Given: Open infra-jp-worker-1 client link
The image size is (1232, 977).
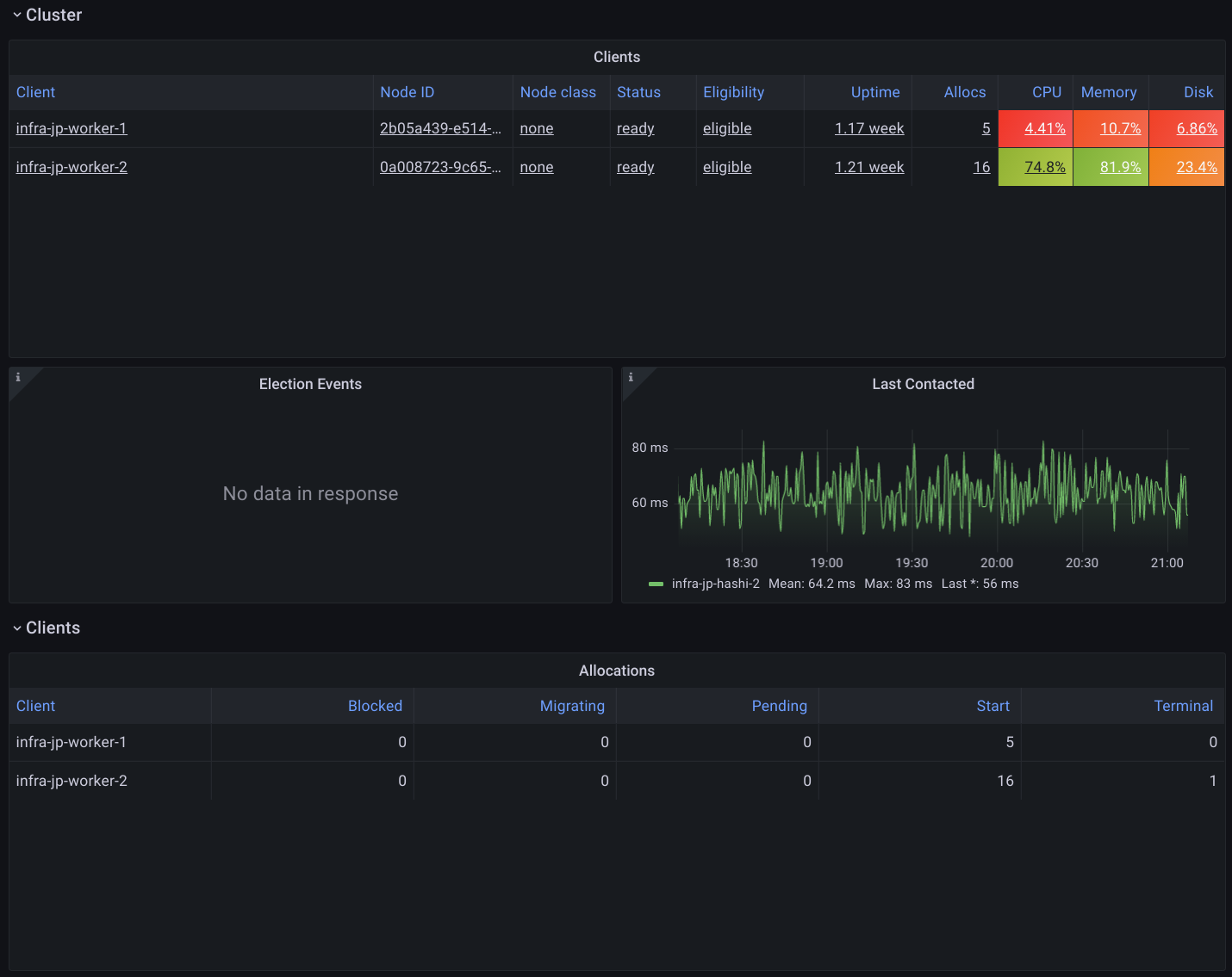Looking at the screenshot, I should [x=72, y=128].
